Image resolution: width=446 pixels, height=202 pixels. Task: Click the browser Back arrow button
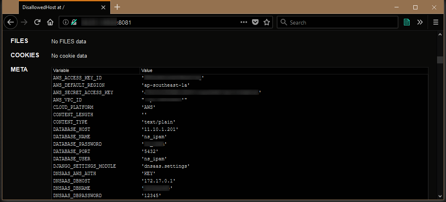pyautogui.click(x=11, y=22)
